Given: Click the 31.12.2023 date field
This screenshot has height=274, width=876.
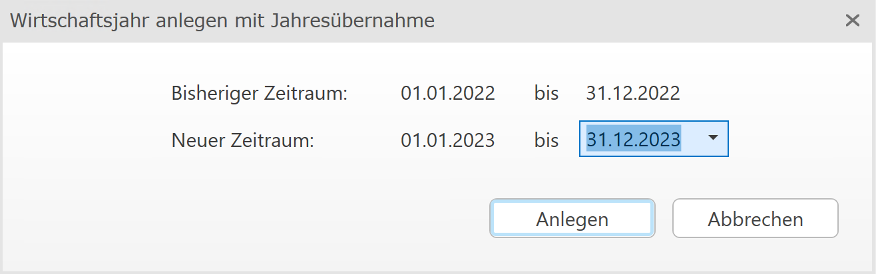Looking at the screenshot, I should click(633, 139).
